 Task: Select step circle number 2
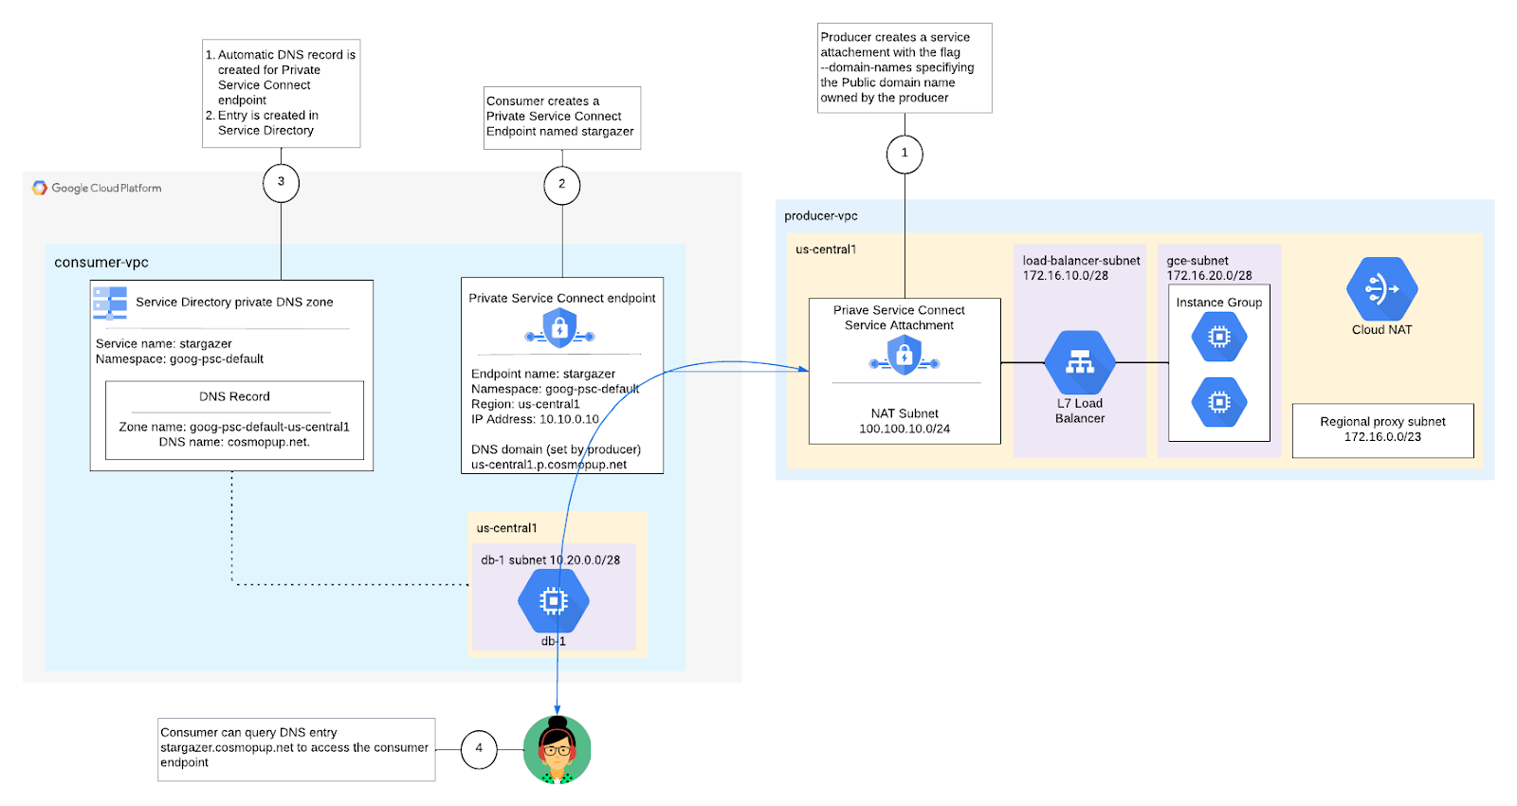562,184
